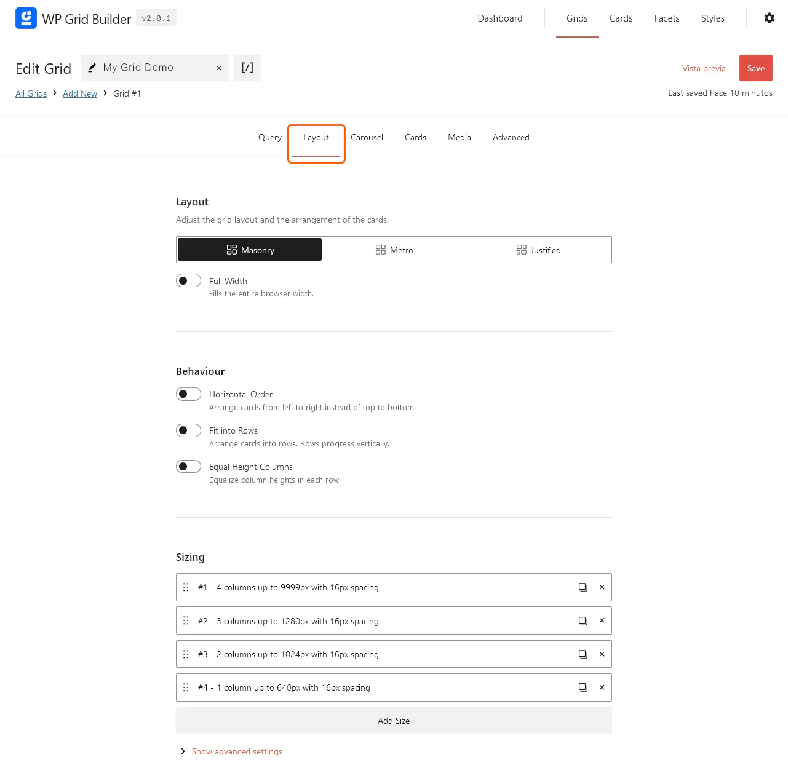
Task: Duplicate the 4 columns sizing rule
Action: [583, 587]
